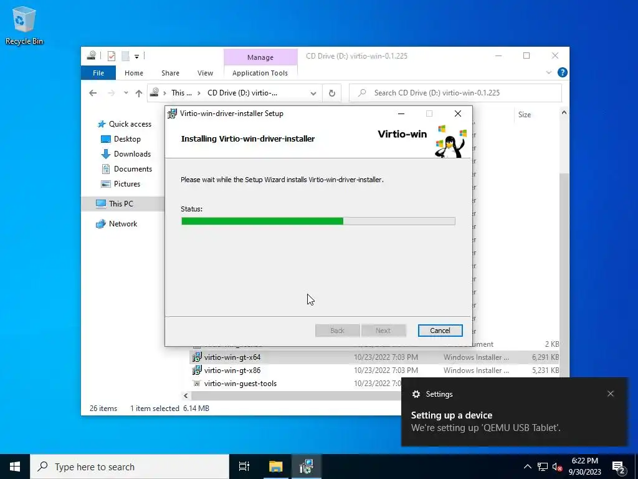
Task: Open the Action Center notifications icon
Action: coord(619,468)
